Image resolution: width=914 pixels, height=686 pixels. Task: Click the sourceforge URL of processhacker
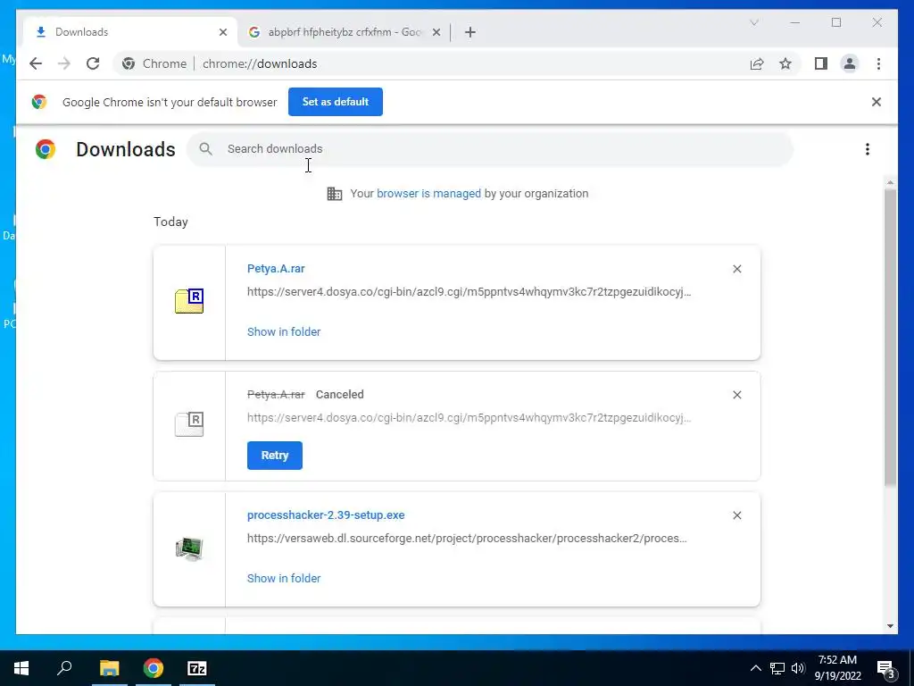pyautogui.click(x=467, y=539)
